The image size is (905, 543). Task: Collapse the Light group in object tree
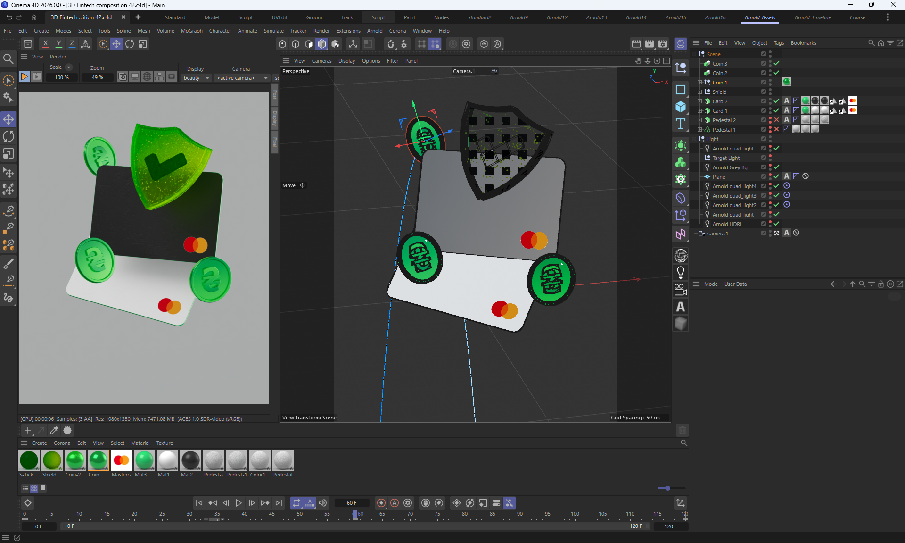tap(694, 139)
